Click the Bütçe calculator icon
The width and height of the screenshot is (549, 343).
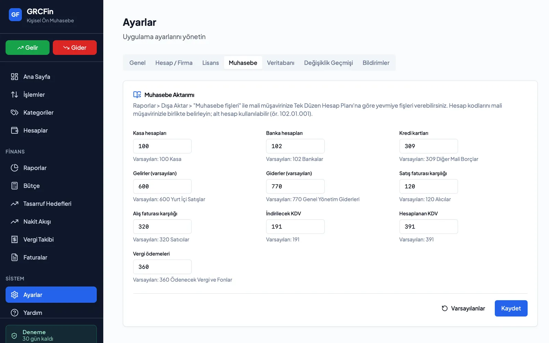click(14, 186)
